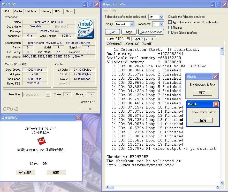The width and height of the screenshot is (228, 192).
Task: Switch to the Cache tab
Action: (x=18, y=11)
